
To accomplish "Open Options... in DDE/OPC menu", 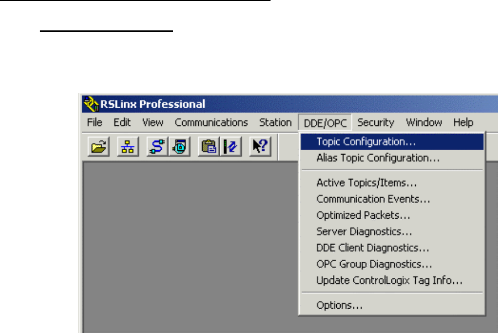I will 392,305.
